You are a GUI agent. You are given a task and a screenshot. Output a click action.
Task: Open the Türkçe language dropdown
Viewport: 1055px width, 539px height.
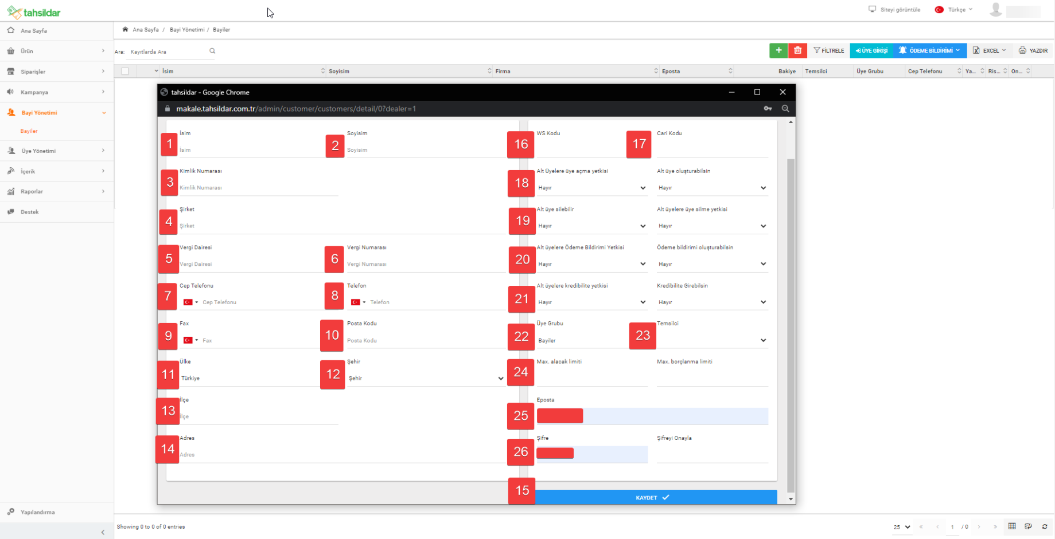pyautogui.click(x=953, y=10)
